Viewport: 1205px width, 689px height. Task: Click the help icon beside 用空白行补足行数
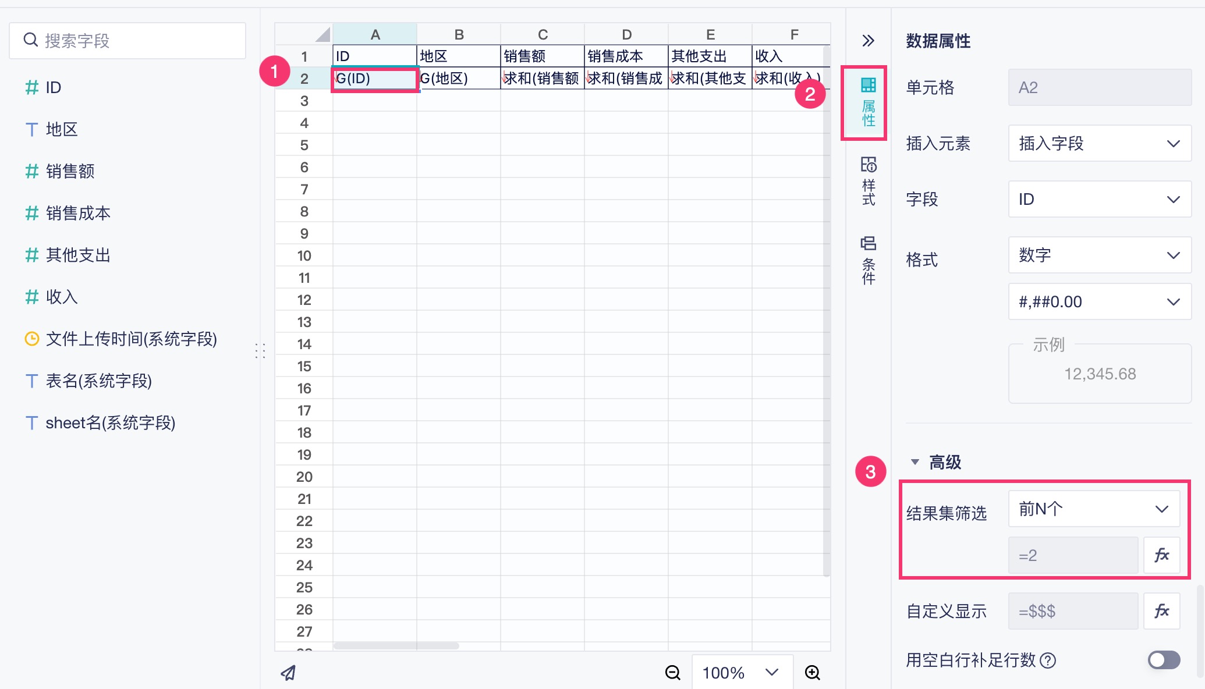(1048, 660)
